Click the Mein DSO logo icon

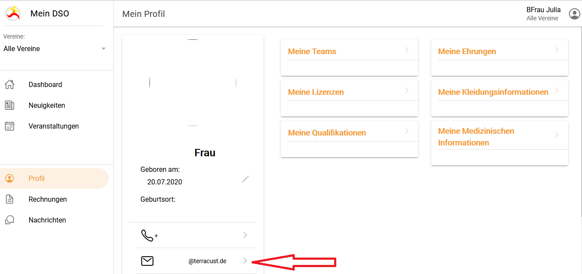coord(13,13)
